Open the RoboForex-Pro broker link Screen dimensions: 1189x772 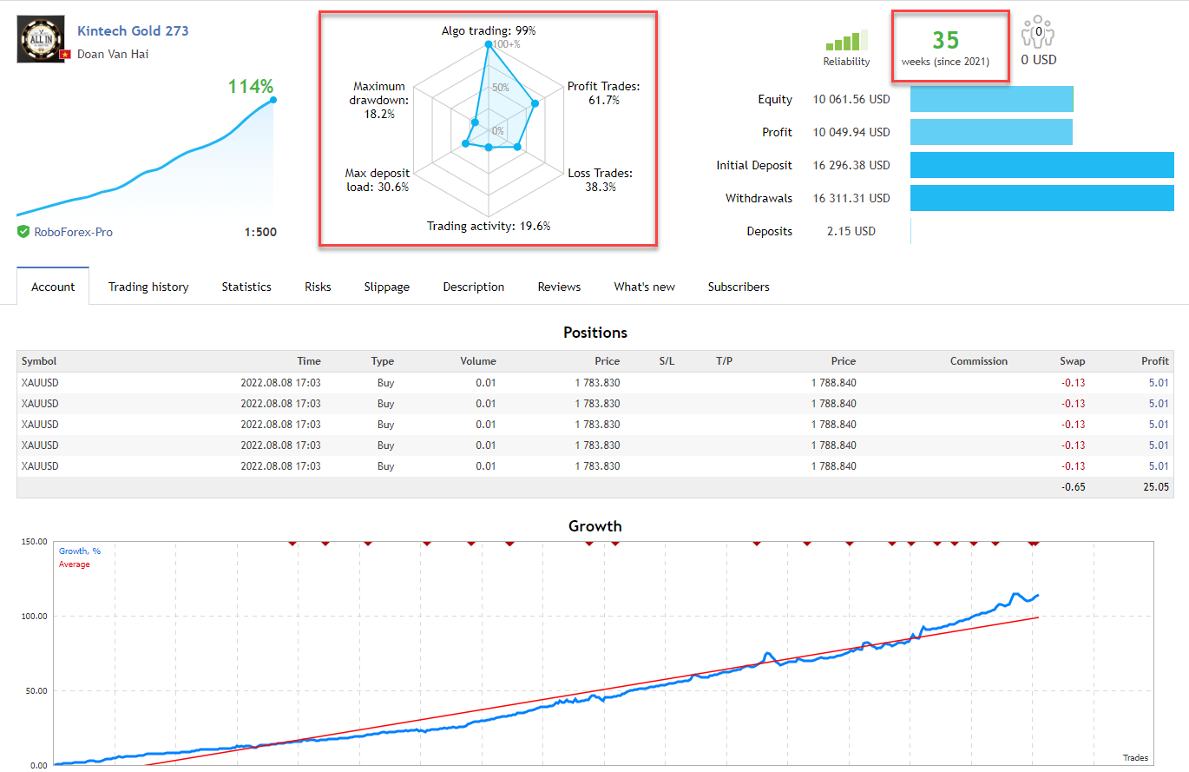pyautogui.click(x=73, y=232)
